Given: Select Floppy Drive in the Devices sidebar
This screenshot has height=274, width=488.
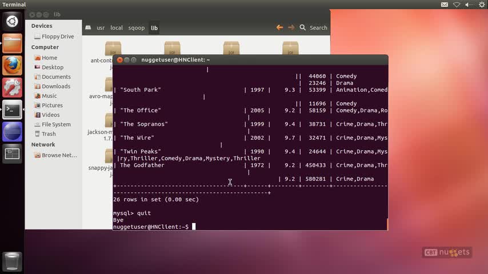Looking at the screenshot, I should tap(54, 37).
